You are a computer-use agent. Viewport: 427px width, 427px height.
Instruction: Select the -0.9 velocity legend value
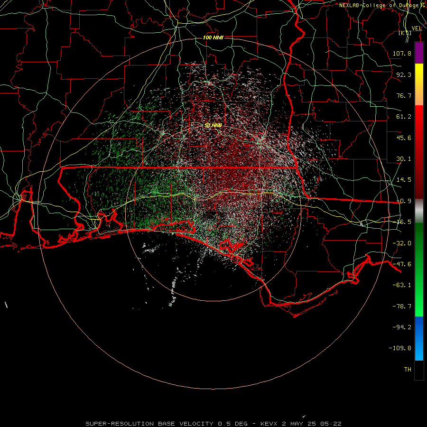tap(404, 201)
